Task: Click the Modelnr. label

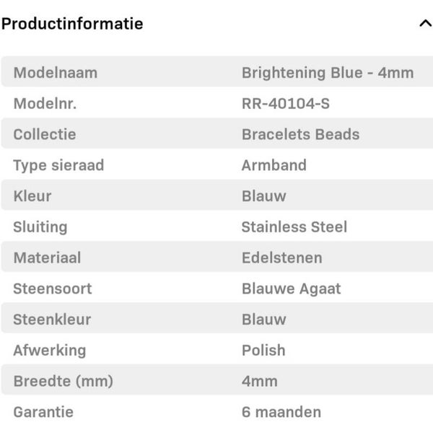Action: 45,103
